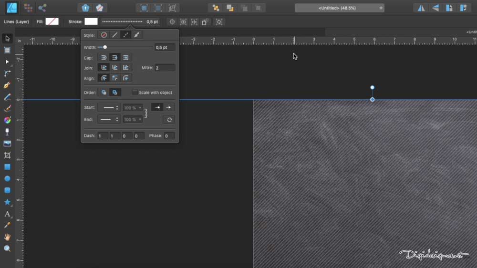Select the Rectangle tool
This screenshot has height=268, width=477.
point(7,167)
